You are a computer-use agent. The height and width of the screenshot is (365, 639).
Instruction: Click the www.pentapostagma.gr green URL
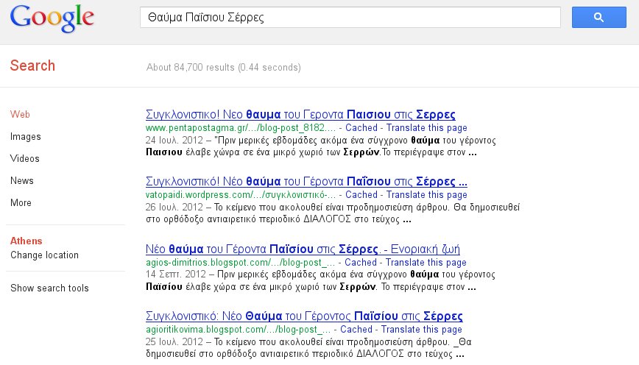pyautogui.click(x=241, y=128)
